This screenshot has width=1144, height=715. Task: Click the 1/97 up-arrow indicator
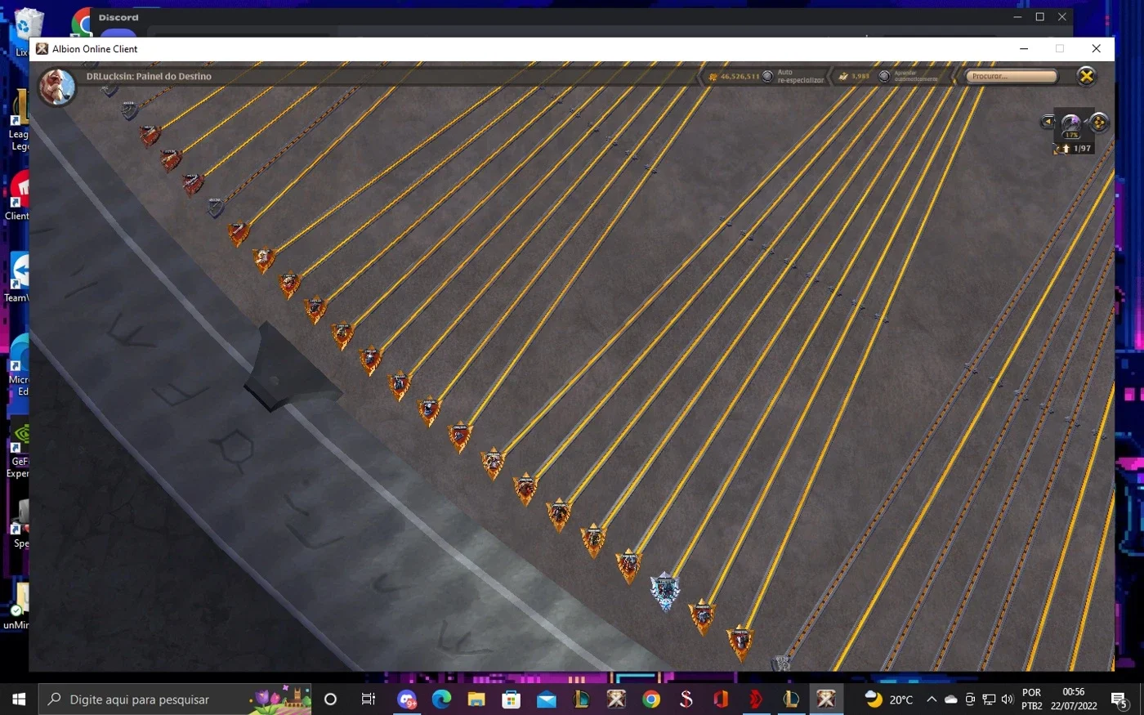point(1075,149)
